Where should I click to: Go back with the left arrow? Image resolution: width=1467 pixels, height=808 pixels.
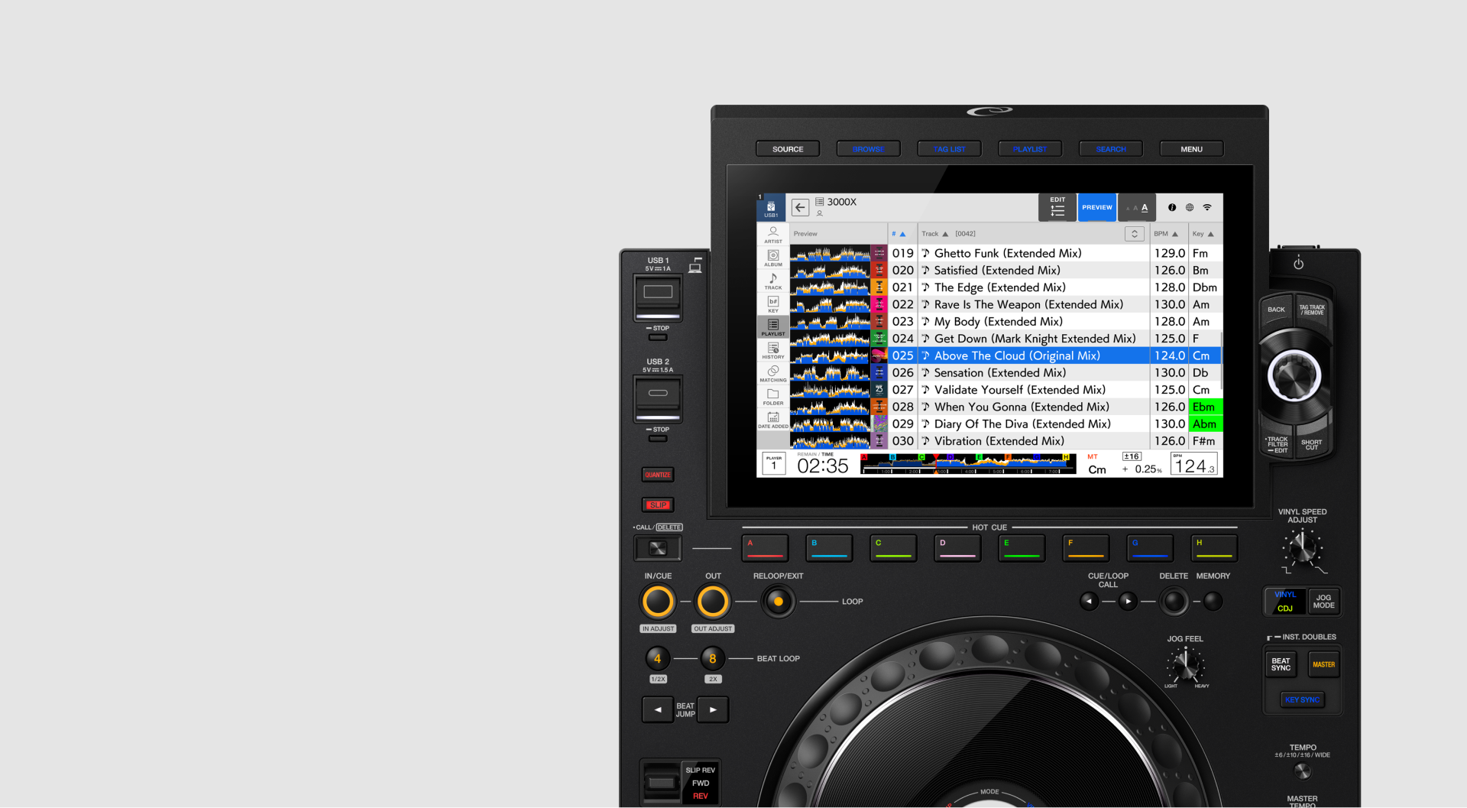point(800,207)
